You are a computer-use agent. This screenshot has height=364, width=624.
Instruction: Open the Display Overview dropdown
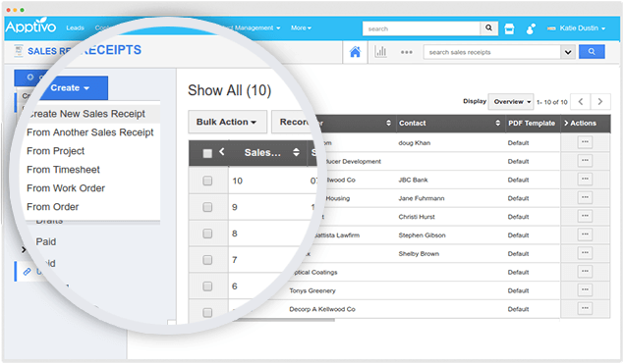(511, 102)
